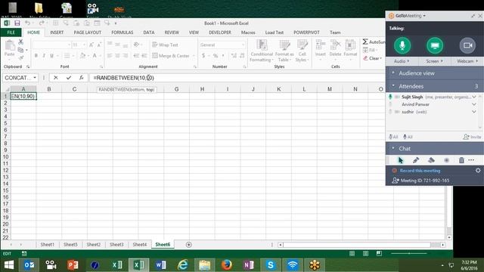Open Cell Styles in the ribbon
Viewport: 484px width, 272px height.
pos(302,51)
